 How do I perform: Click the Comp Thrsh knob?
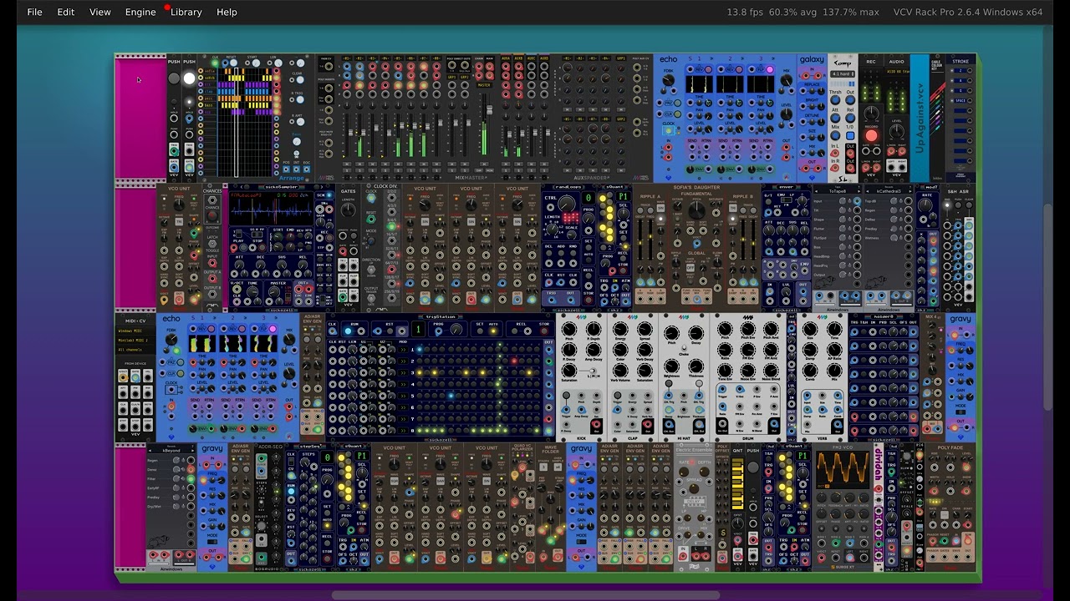[x=835, y=99]
